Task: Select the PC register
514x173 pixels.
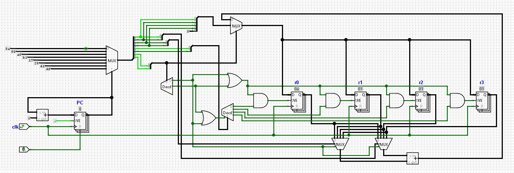Action: point(80,120)
